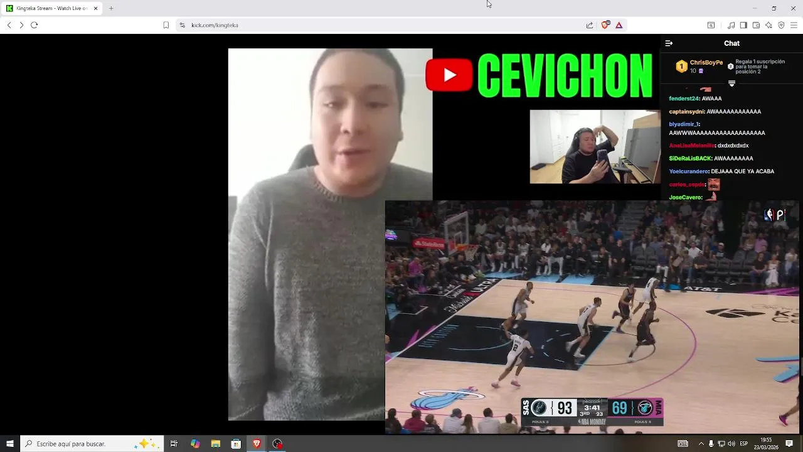Image resolution: width=803 pixels, height=452 pixels.
Task: Open blyadimir_1 chat username
Action: click(x=684, y=124)
